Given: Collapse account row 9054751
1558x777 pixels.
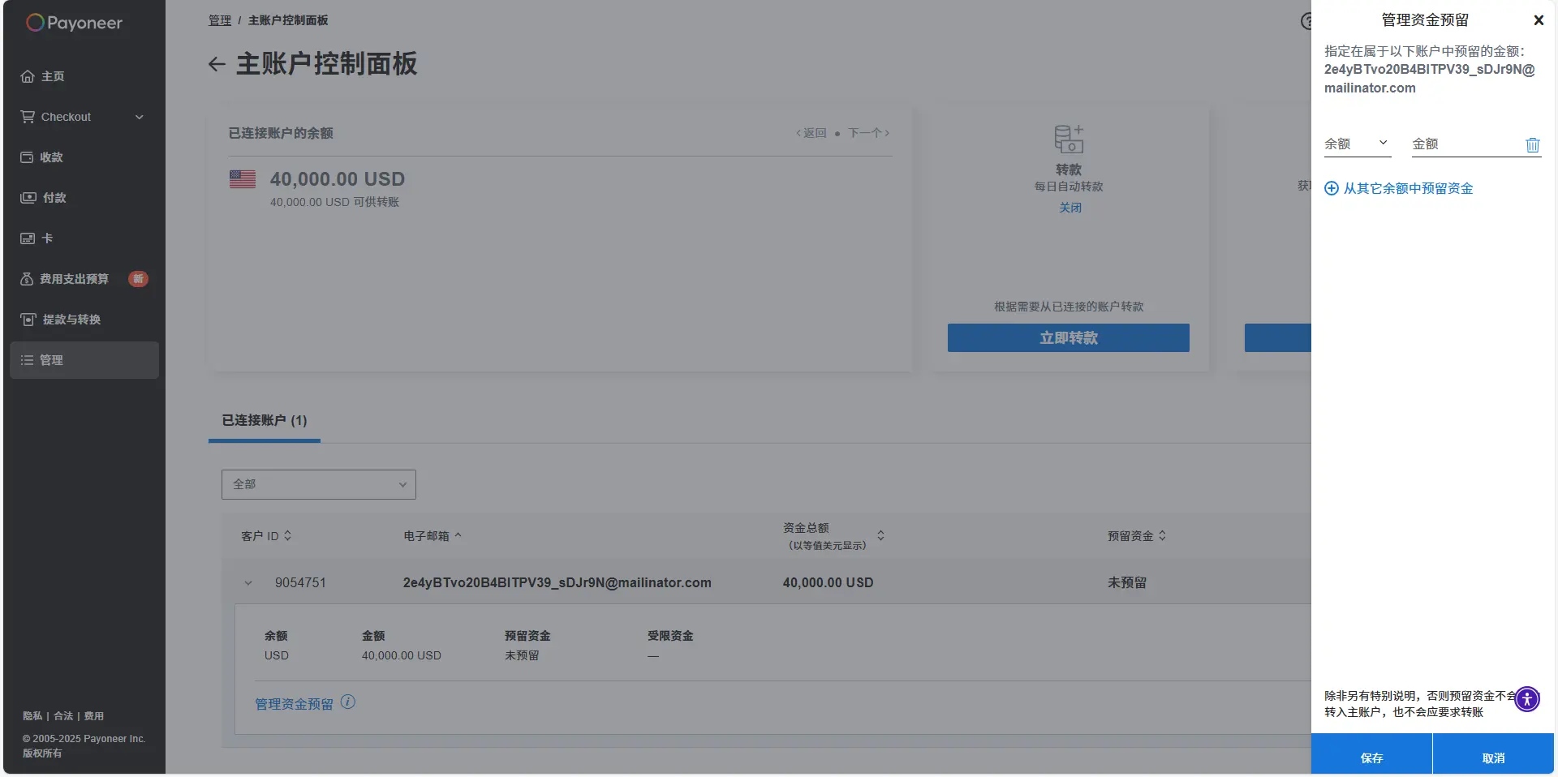Looking at the screenshot, I should coord(248,583).
